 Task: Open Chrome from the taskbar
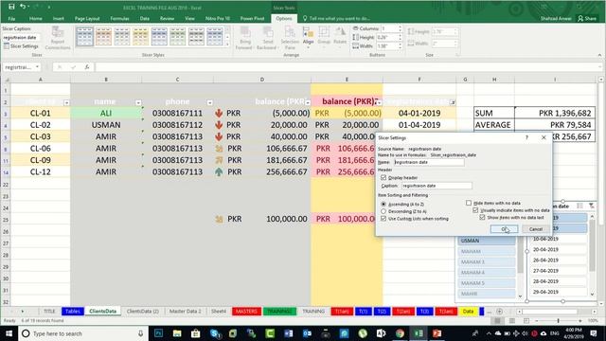pos(400,333)
